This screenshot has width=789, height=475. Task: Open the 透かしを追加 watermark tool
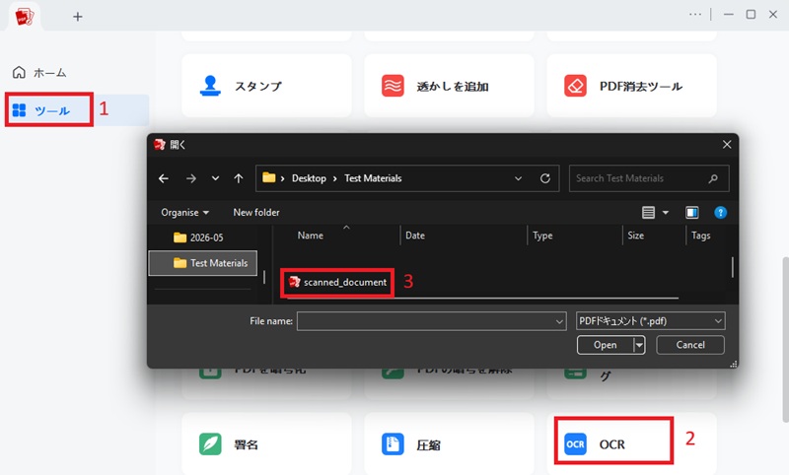449,86
